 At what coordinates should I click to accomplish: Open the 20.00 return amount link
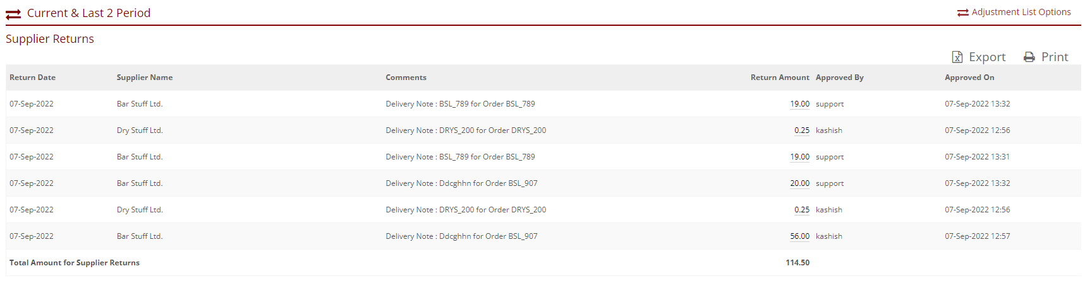[x=799, y=183]
